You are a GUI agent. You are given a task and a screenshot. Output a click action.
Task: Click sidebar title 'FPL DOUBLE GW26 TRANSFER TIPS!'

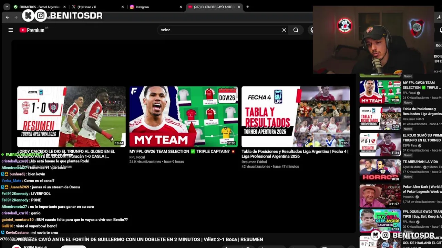[422, 214]
